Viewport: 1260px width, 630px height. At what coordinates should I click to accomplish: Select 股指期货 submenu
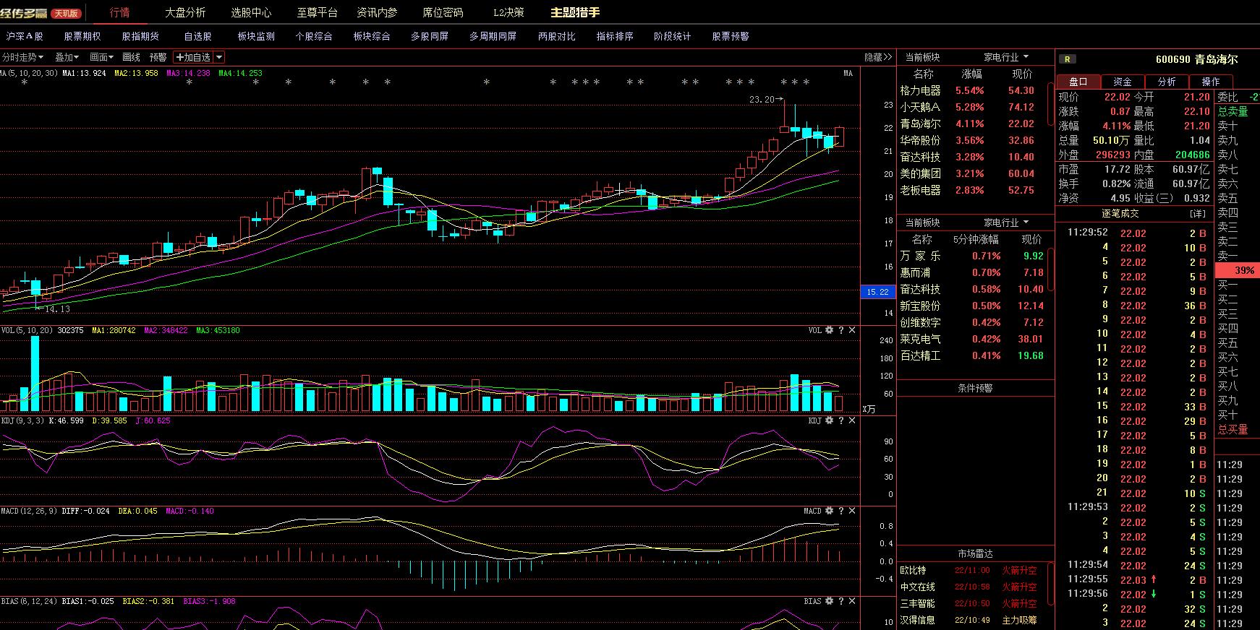140,36
